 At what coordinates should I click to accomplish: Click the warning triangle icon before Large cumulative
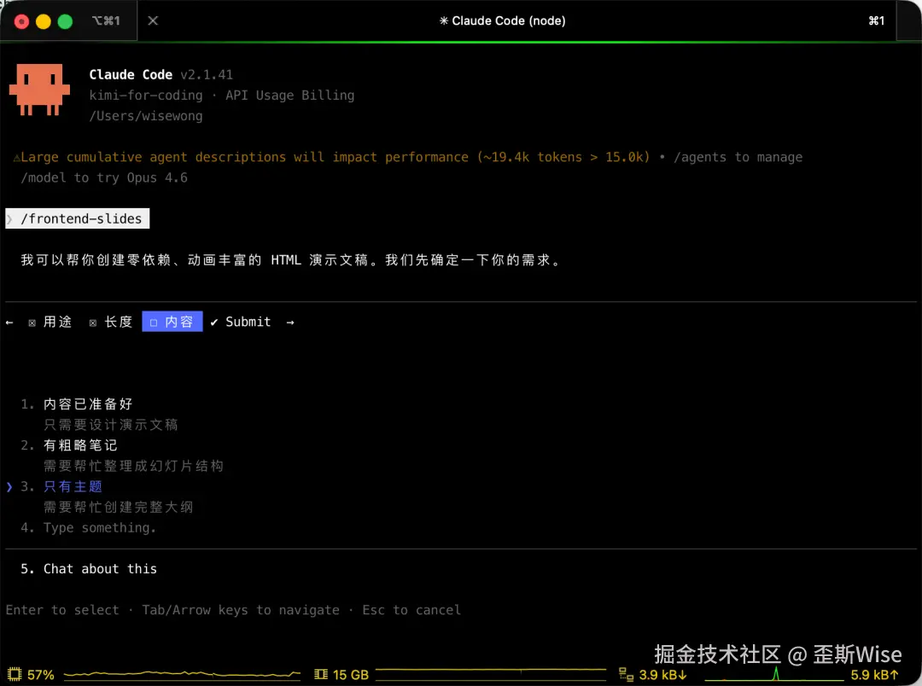(16, 158)
